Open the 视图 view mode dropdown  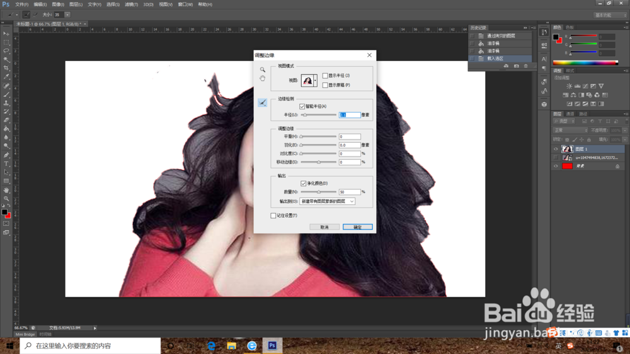[x=315, y=80]
